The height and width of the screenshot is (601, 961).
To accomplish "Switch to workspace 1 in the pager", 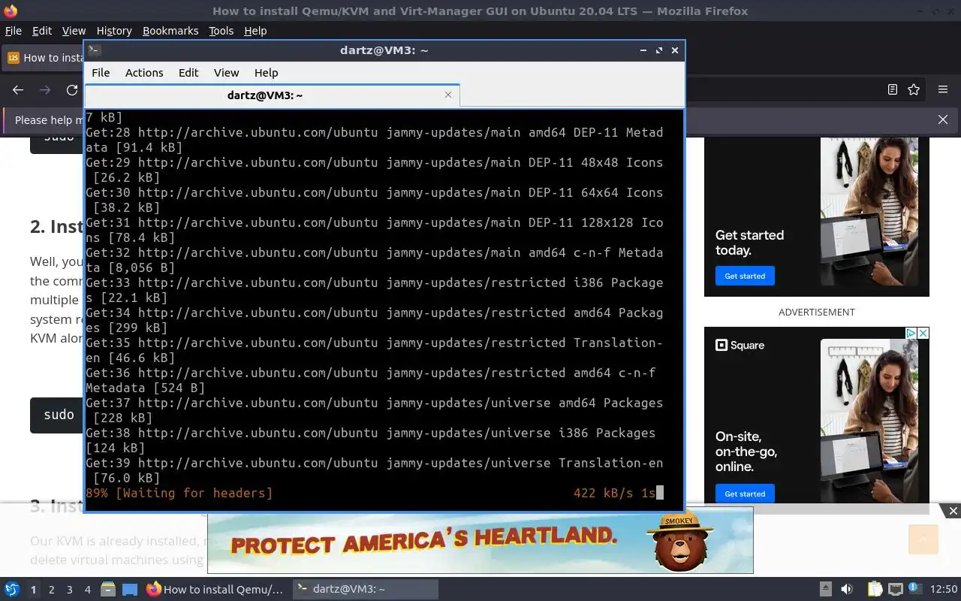I will coord(33,590).
